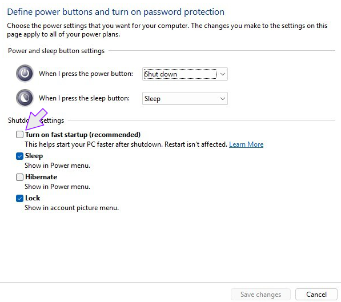The width and height of the screenshot is (341, 302).
Task: Click the purple arrow annotation
Action: coord(35,119)
